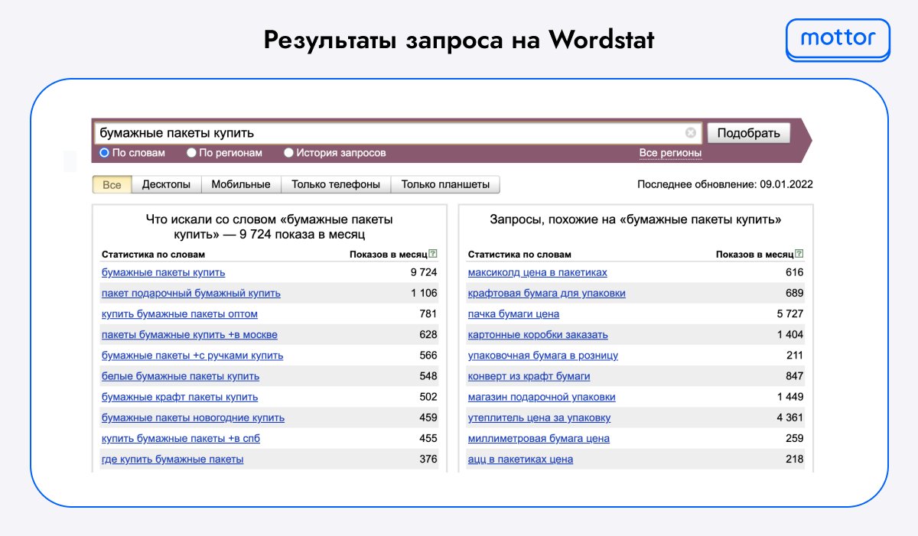Image resolution: width=918 pixels, height=536 pixels.
Task: Switch to the 'Мобильные' tab
Action: 241,184
